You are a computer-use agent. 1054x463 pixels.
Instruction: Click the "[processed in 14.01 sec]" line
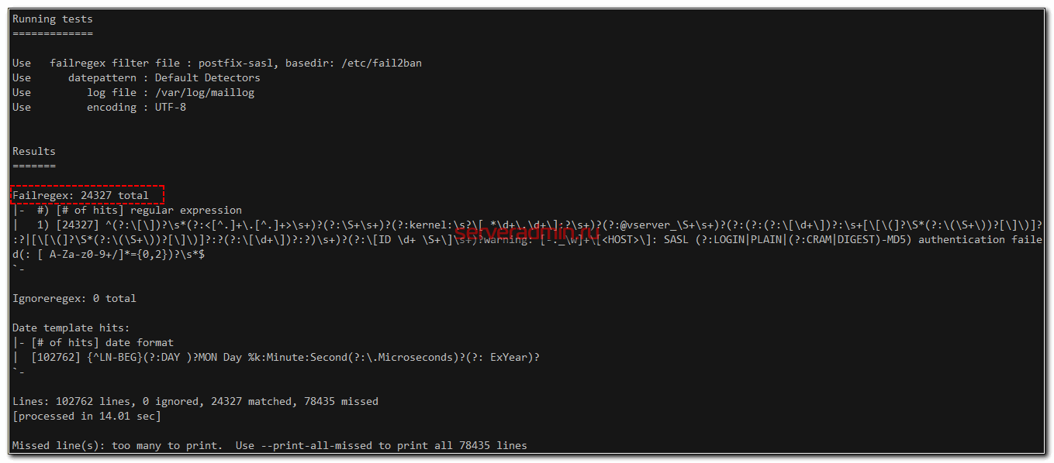tap(86, 416)
